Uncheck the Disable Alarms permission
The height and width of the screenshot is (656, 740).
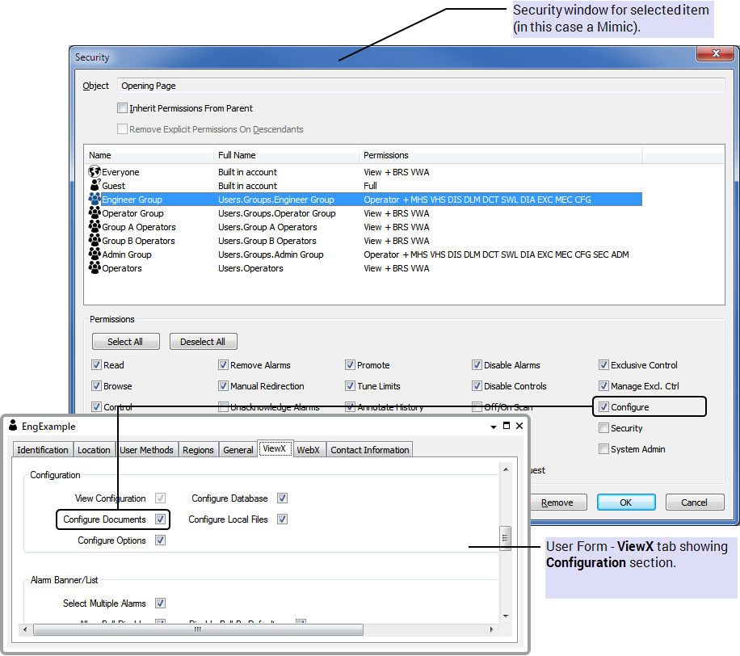tap(477, 365)
